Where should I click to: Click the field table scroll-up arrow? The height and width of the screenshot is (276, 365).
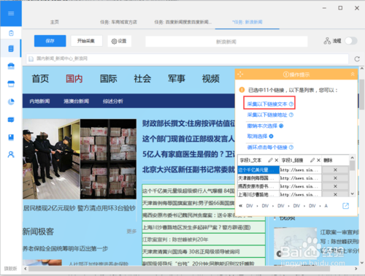click(x=352, y=158)
